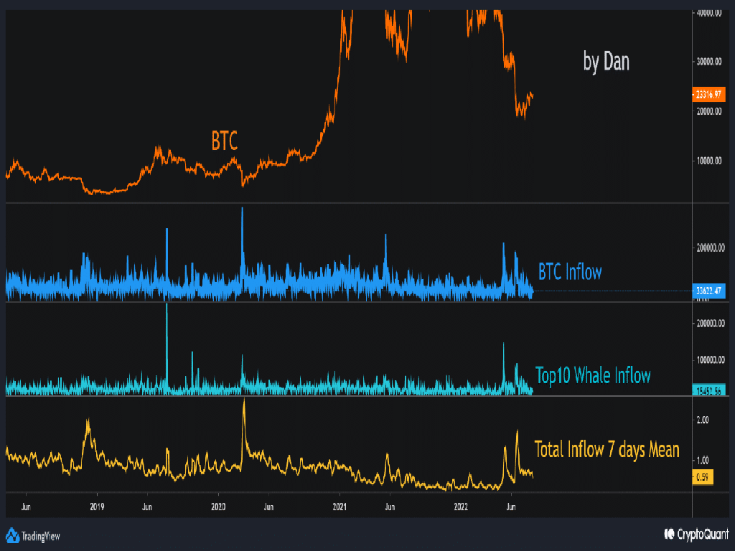Screen dimensions: 735x551
Task: Select the blue 33622.47 inflow value tag
Action: click(709, 291)
